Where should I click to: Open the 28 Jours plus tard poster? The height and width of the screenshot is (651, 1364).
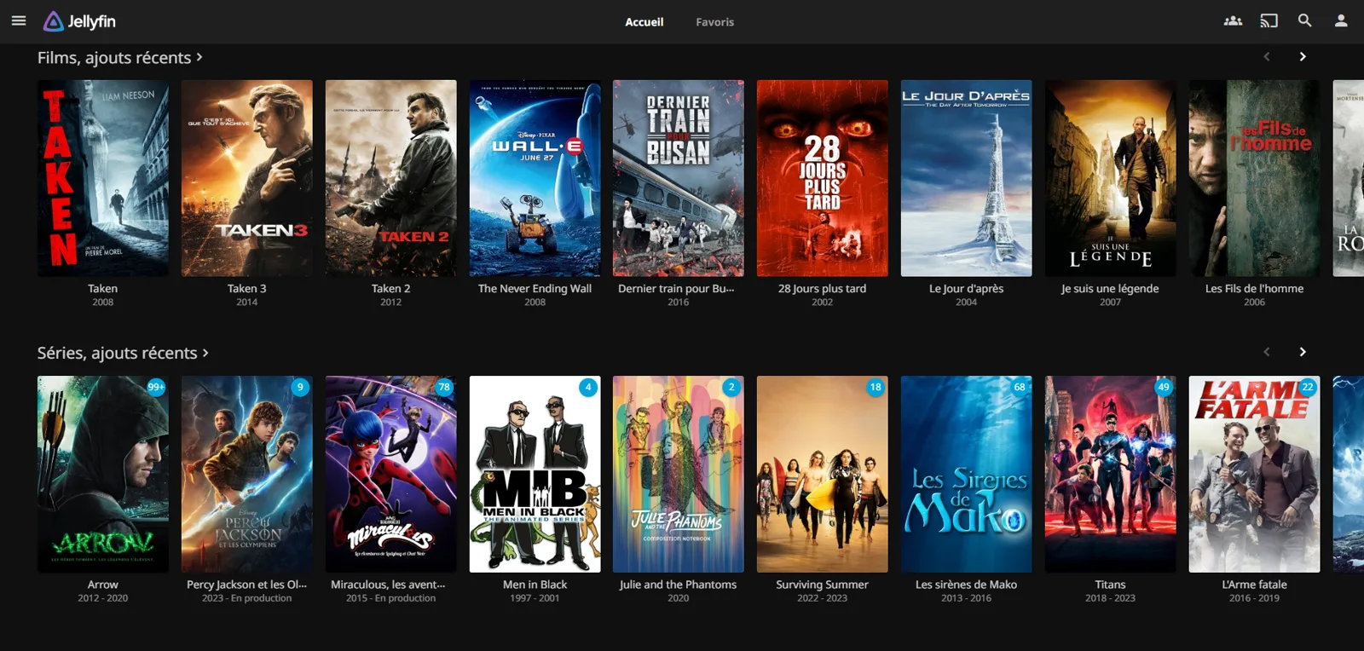pos(823,178)
